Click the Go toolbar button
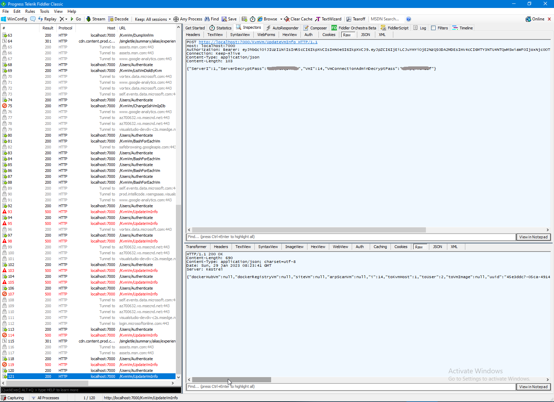Viewport: 554px width, 402px height. point(76,19)
